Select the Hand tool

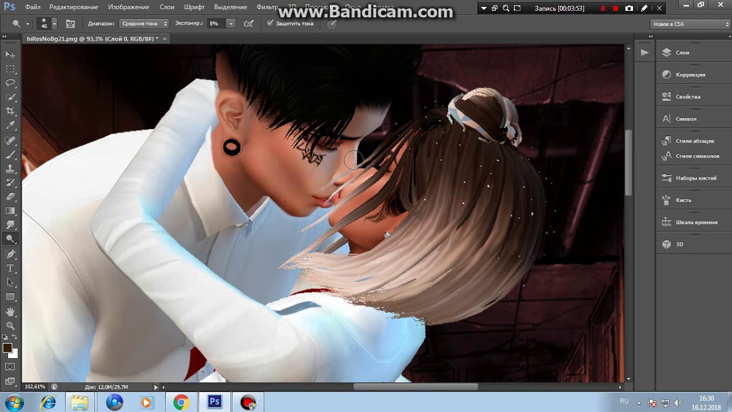pyautogui.click(x=10, y=312)
